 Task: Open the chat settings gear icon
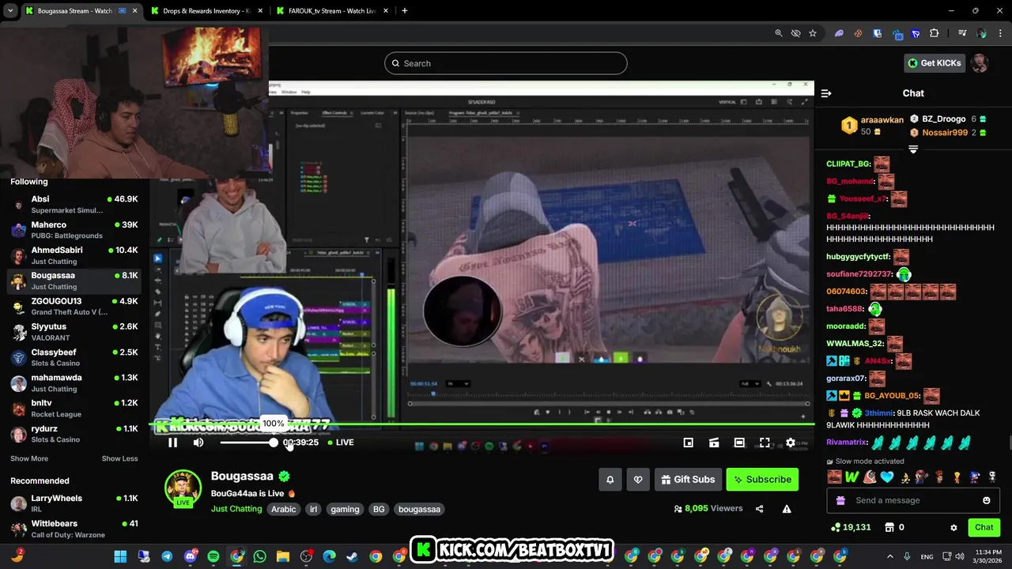point(953,527)
